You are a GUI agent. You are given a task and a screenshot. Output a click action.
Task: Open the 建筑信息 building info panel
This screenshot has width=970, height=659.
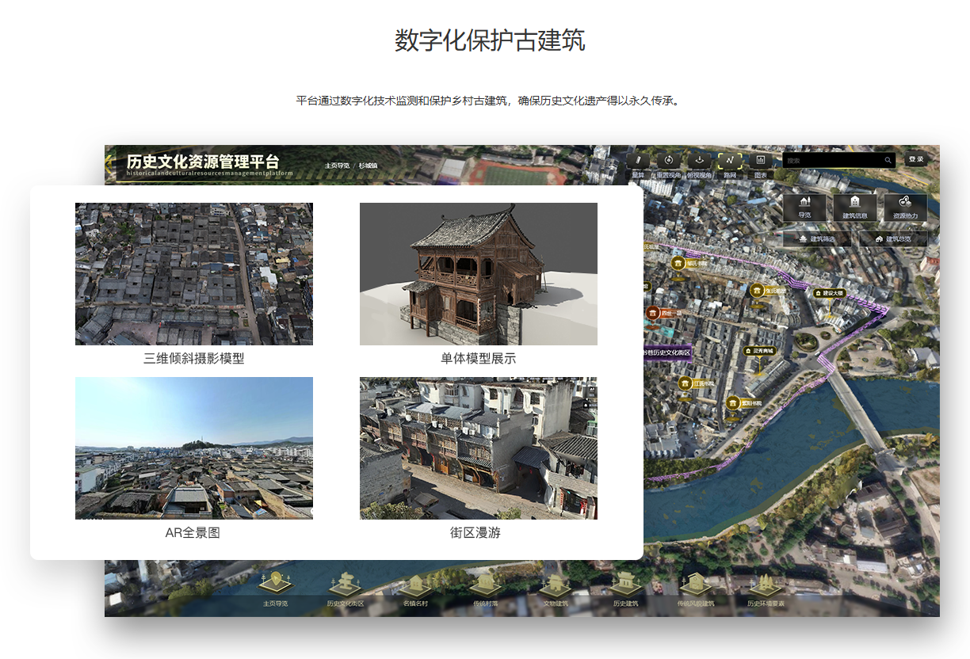854,207
